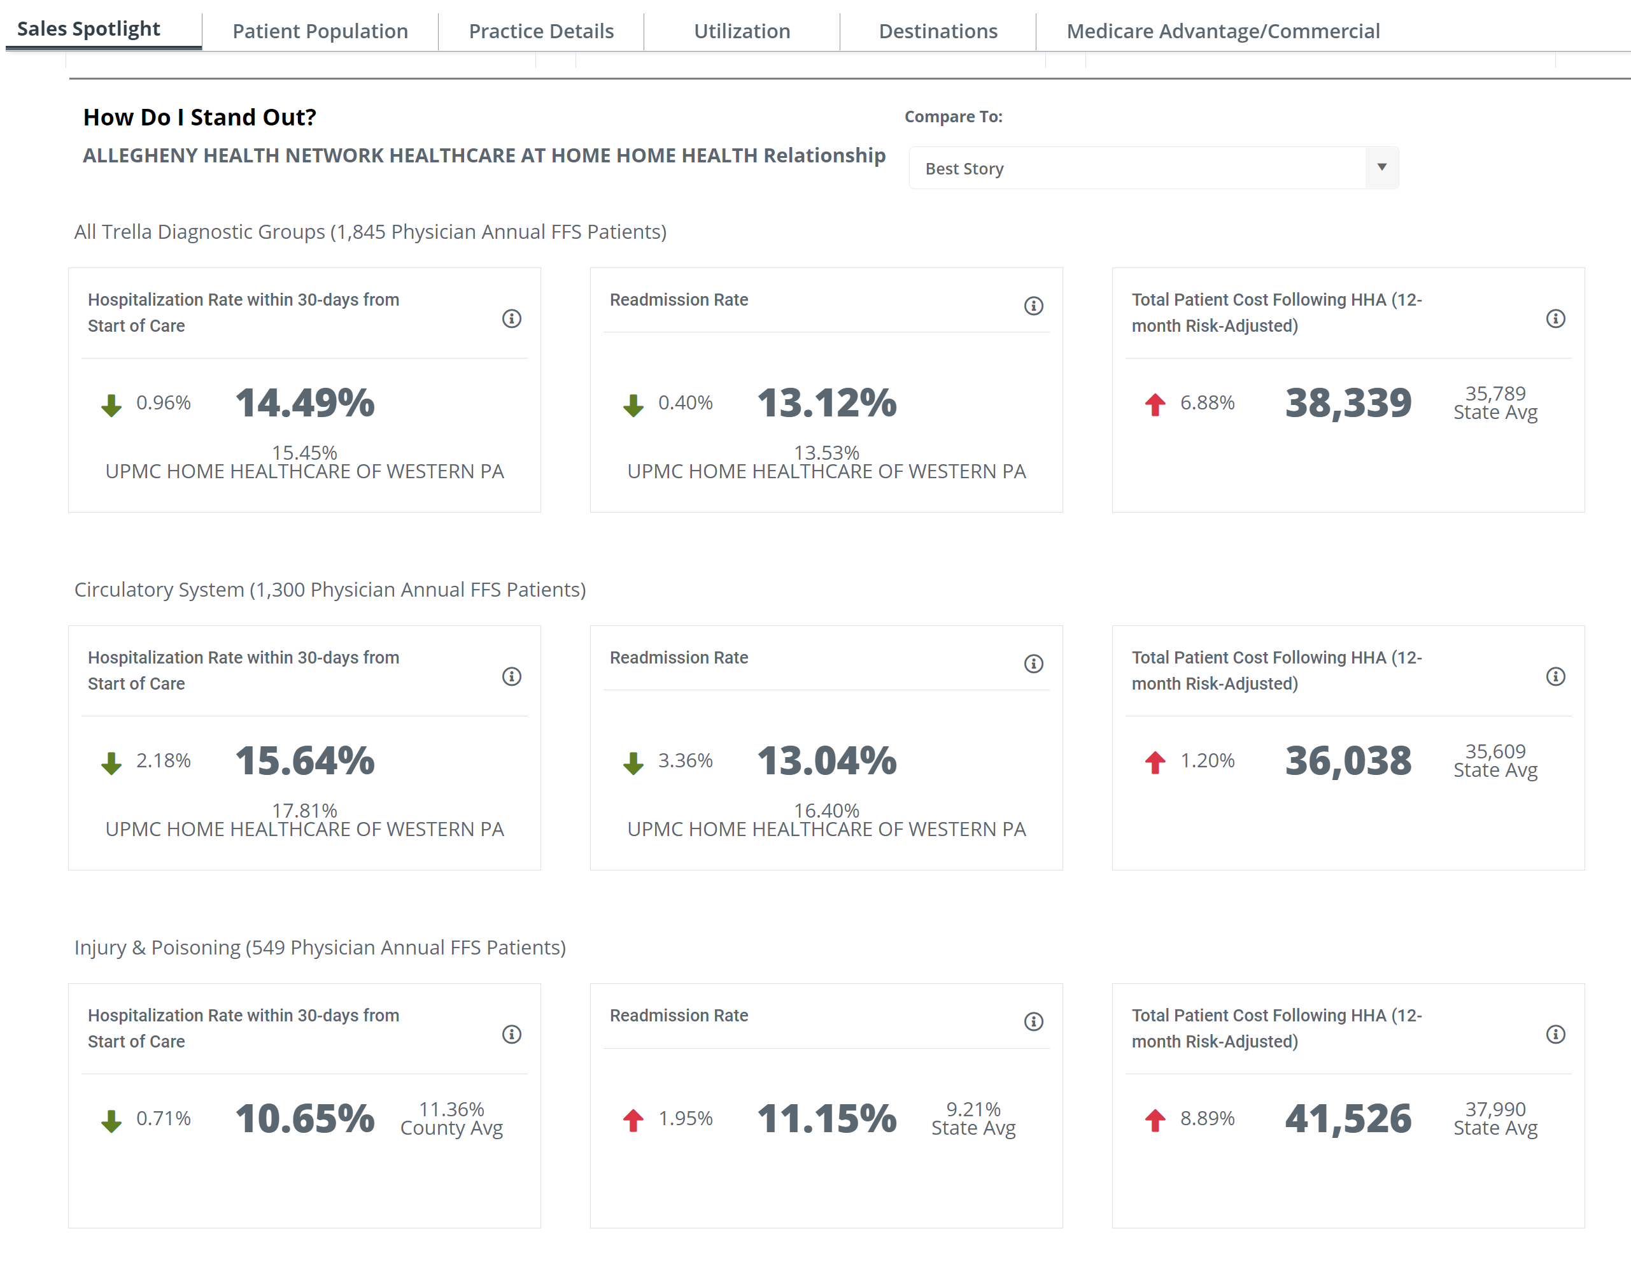Open the Patient Population tab
Screen dimensions: 1631x1271
tap(320, 31)
